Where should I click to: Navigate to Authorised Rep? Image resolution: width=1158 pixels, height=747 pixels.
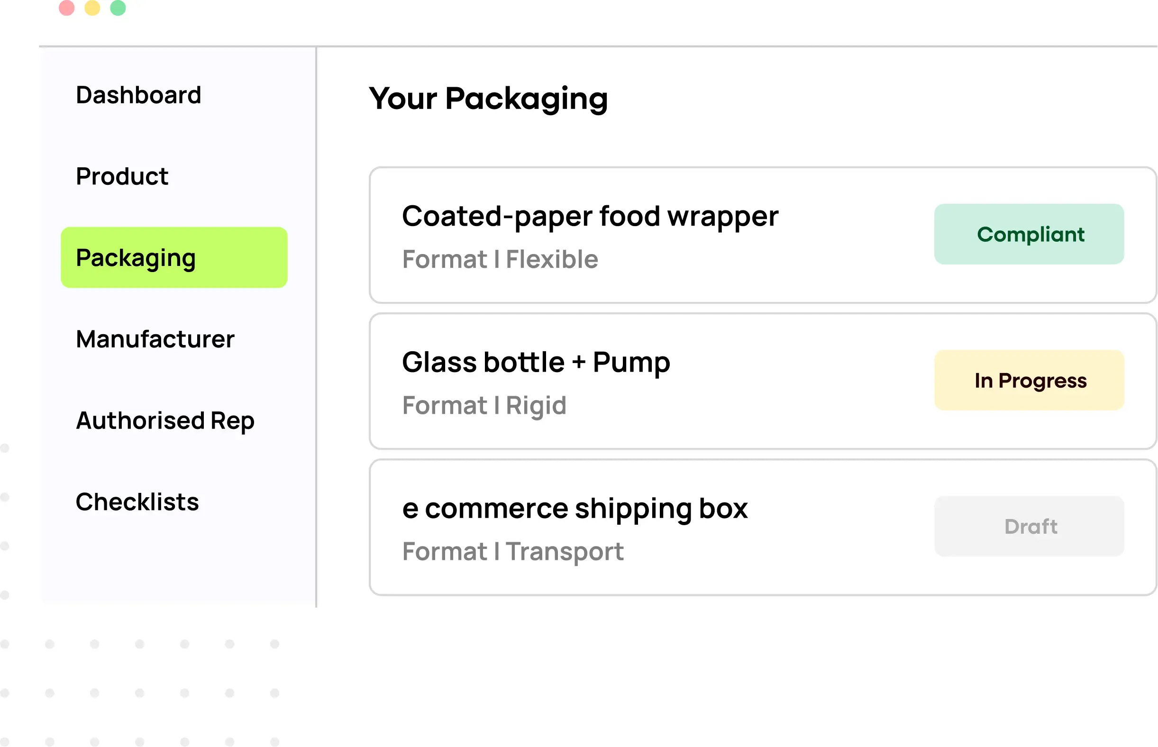[x=165, y=420]
